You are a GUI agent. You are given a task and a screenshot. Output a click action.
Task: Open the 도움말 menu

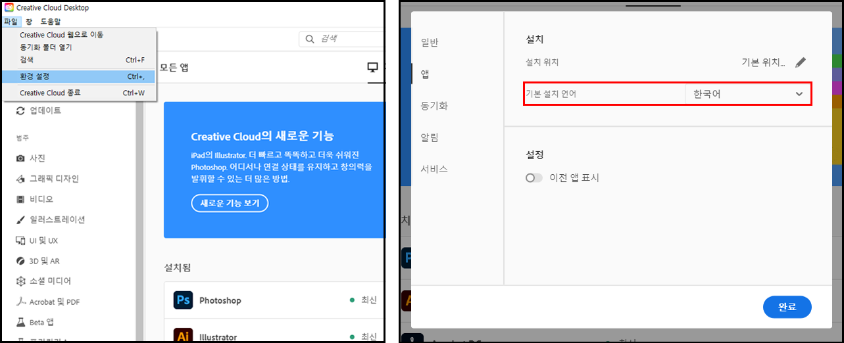(x=51, y=22)
